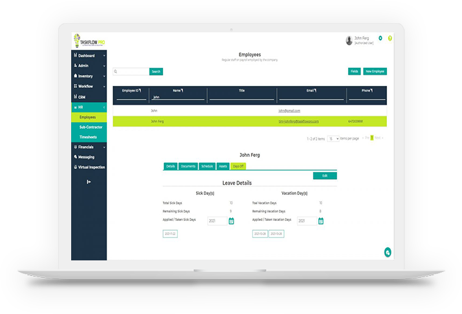The width and height of the screenshot is (462, 314).
Task: Switch to the Documents tab
Action: 188,166
